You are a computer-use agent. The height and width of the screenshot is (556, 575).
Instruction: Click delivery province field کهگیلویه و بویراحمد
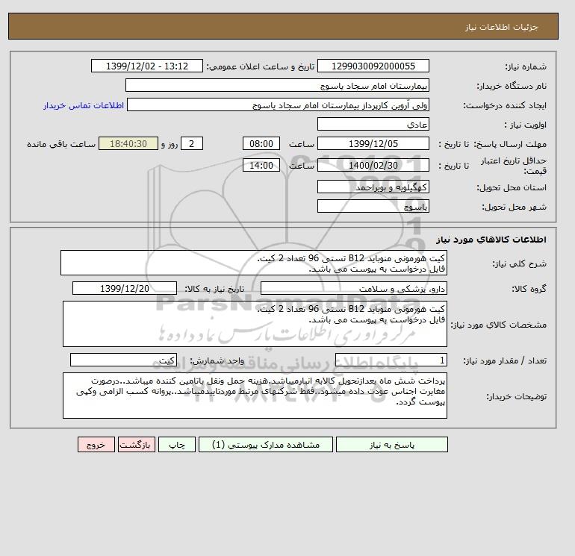(x=373, y=187)
